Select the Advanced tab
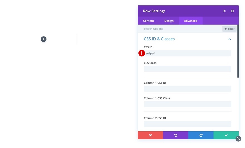Image resolution: width=245 pixels, height=148 pixels. [191, 21]
